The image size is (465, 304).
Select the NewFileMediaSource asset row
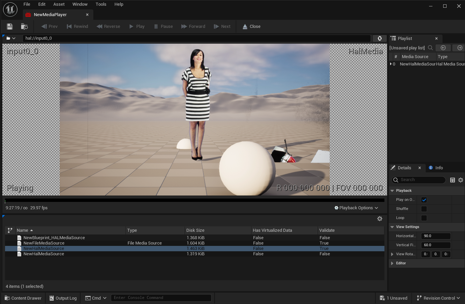(x=195, y=243)
